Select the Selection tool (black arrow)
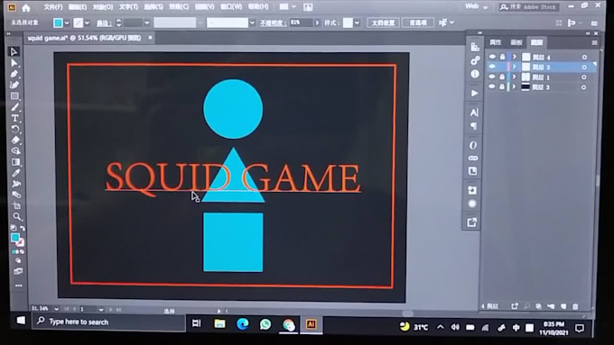The width and height of the screenshot is (614, 345). [14, 51]
